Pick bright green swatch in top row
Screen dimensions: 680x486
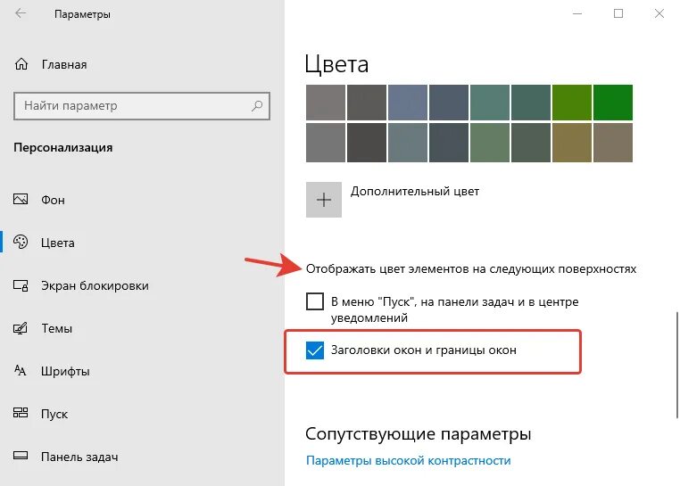point(613,103)
